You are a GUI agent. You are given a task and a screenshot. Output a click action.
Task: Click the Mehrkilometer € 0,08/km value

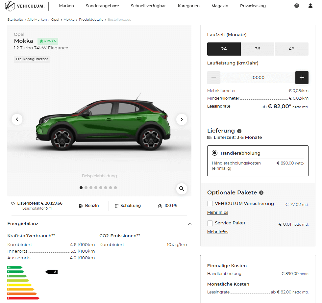tap(298, 90)
